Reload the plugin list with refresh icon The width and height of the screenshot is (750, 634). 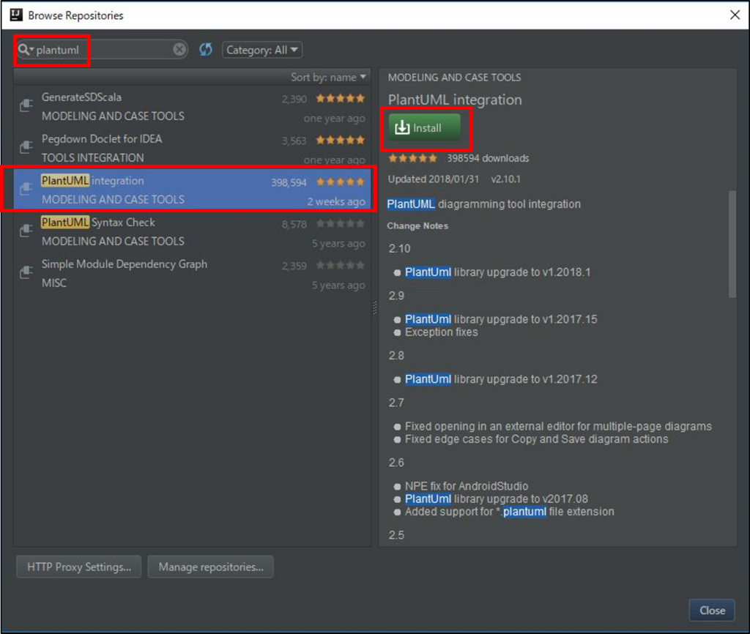(206, 49)
